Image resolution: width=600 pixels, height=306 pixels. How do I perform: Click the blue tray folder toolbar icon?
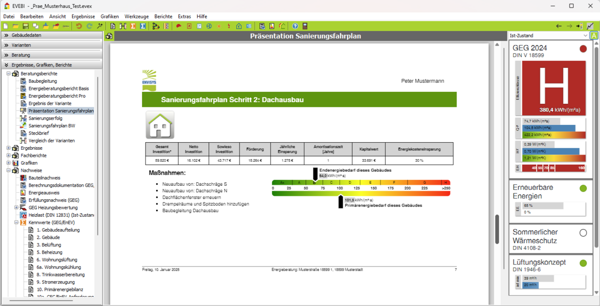(x=45, y=26)
